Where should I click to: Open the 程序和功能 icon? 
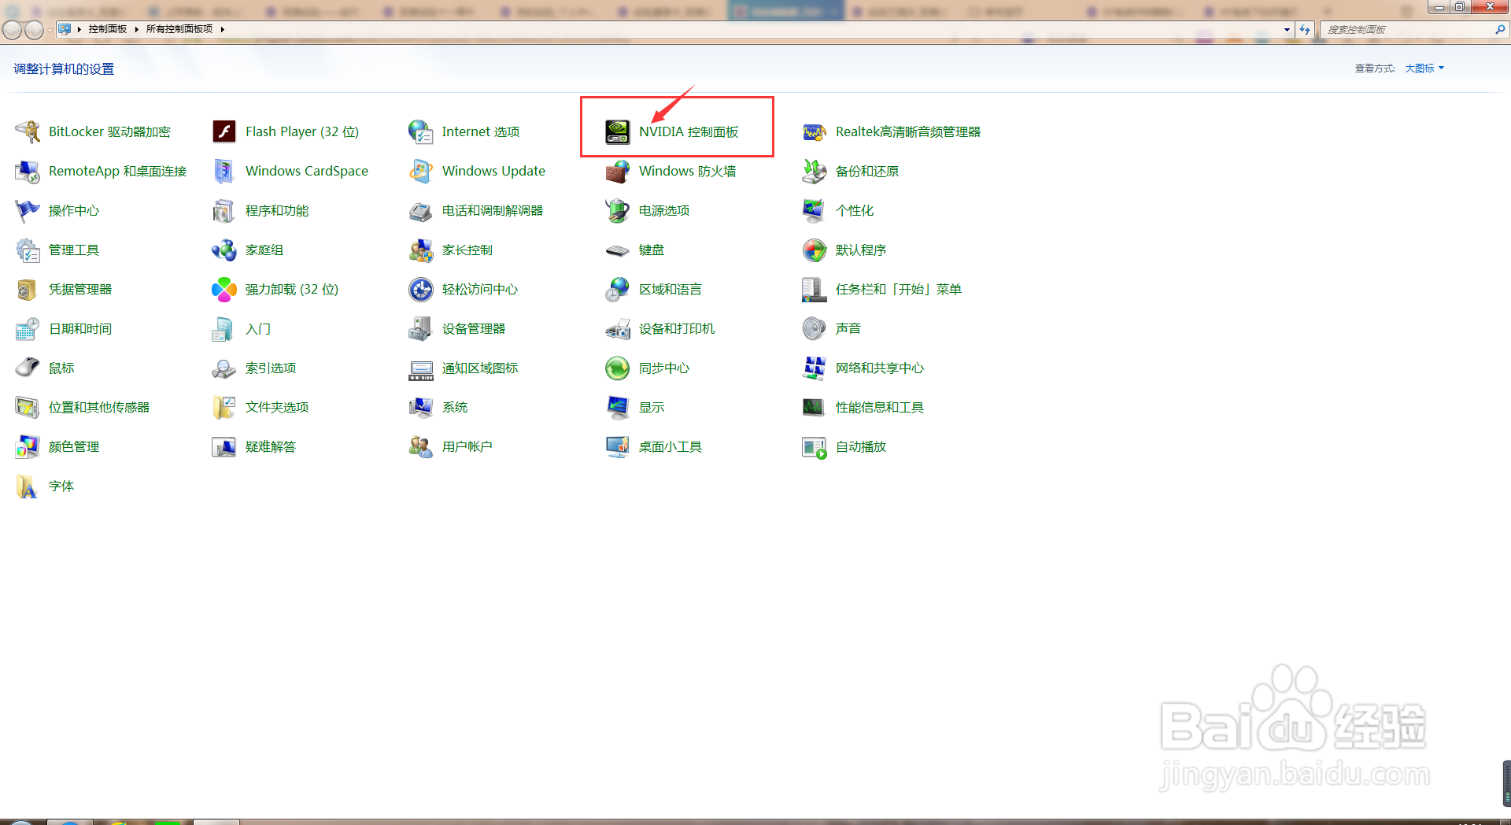point(224,210)
